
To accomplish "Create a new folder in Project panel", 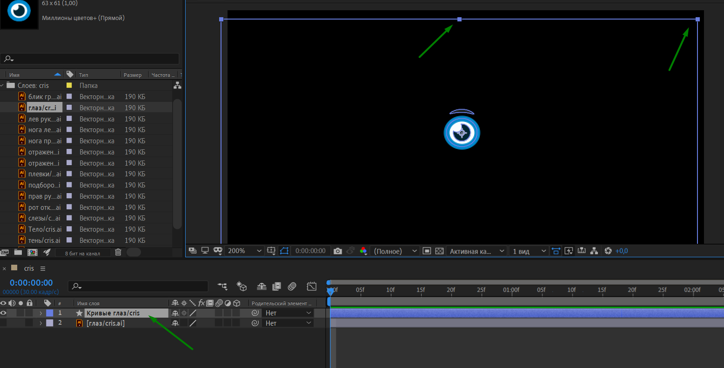I will tap(18, 252).
